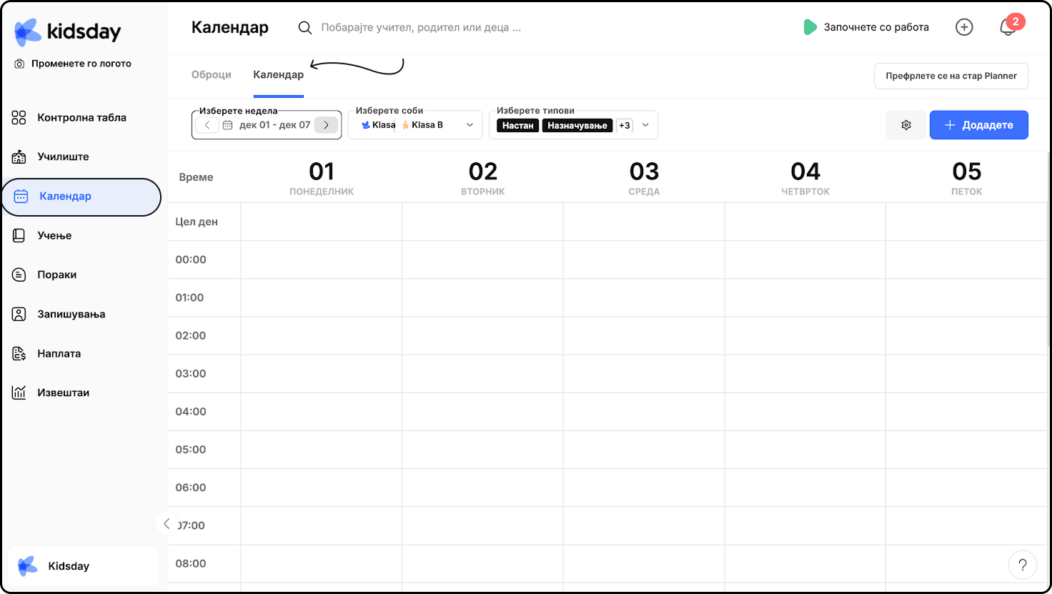Click the help question mark icon

coord(1022,565)
